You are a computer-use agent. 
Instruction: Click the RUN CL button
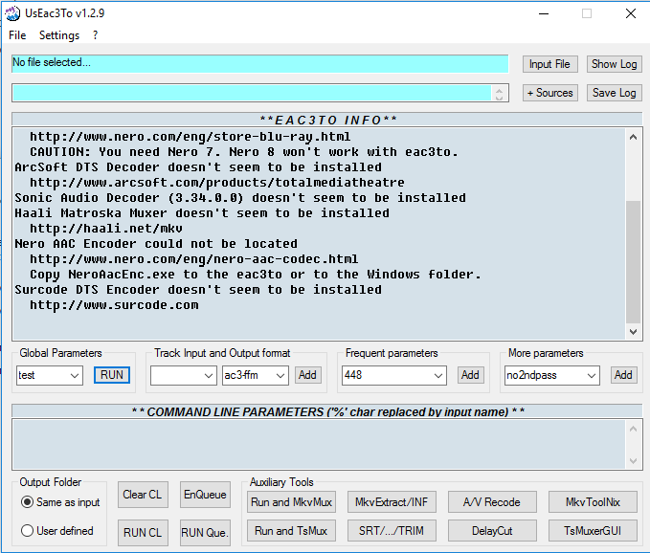143,533
